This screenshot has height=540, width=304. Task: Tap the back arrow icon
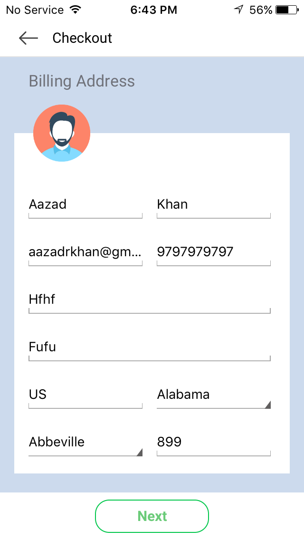point(28,38)
